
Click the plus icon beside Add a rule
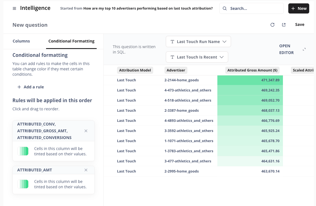pyautogui.click(x=19, y=87)
